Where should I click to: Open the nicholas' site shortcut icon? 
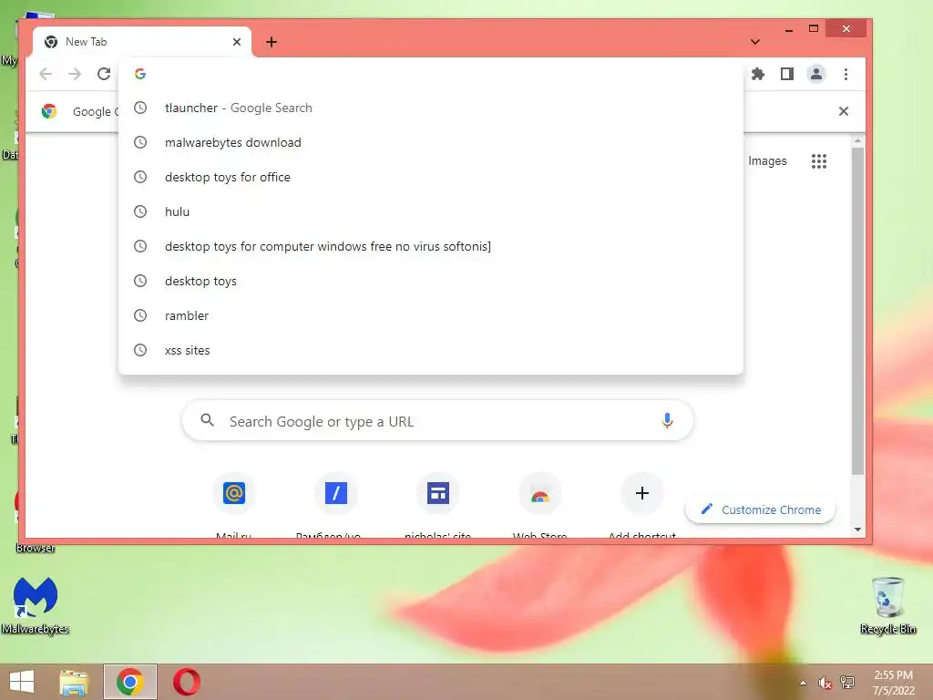click(x=438, y=493)
